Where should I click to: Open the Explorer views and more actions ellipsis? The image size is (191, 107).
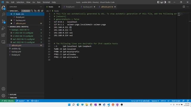click(41, 7)
